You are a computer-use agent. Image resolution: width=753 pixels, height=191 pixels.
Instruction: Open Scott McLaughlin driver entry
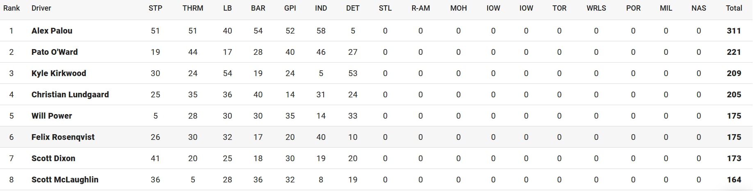[x=65, y=180]
